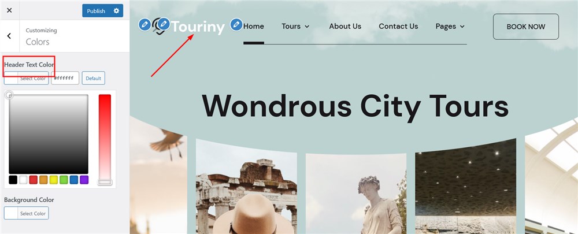Click the BOOK NOW button
578x234 pixels.
click(x=525, y=27)
